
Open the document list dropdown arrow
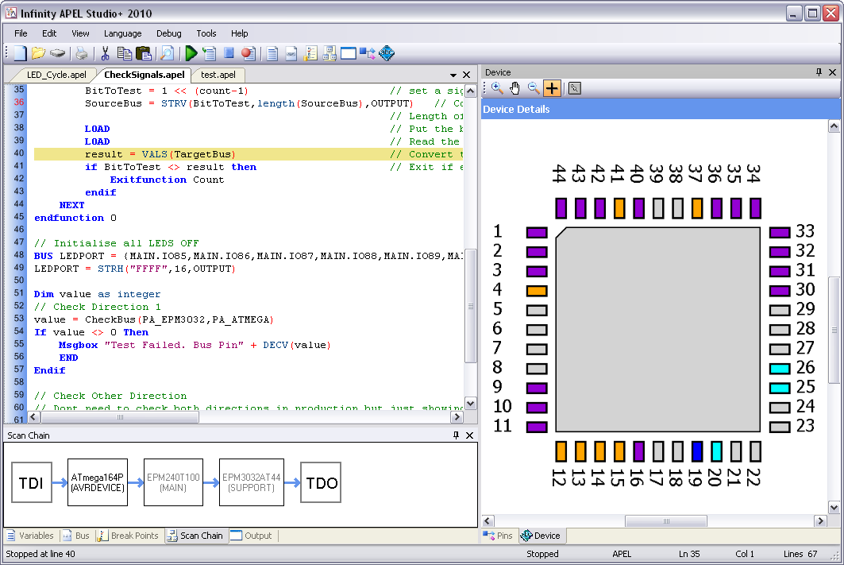click(453, 75)
